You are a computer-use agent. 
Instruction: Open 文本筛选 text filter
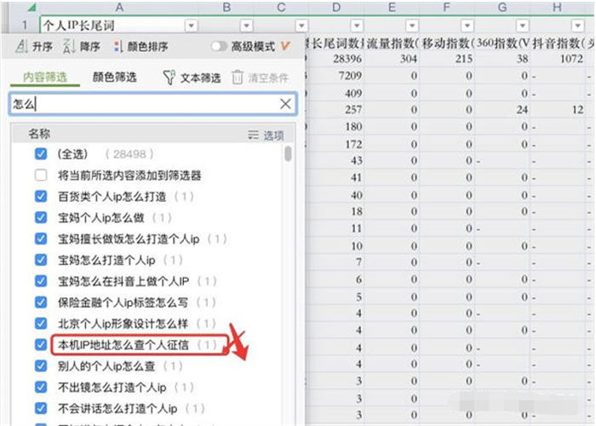[x=192, y=78]
